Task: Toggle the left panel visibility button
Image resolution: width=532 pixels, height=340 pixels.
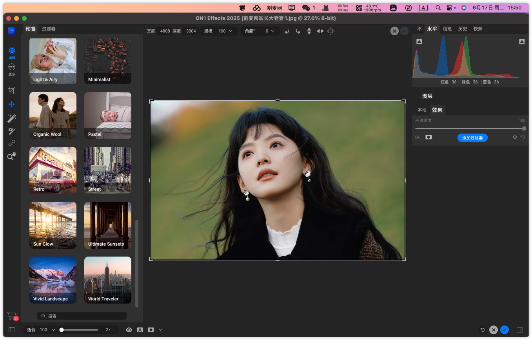Action: tap(12, 330)
